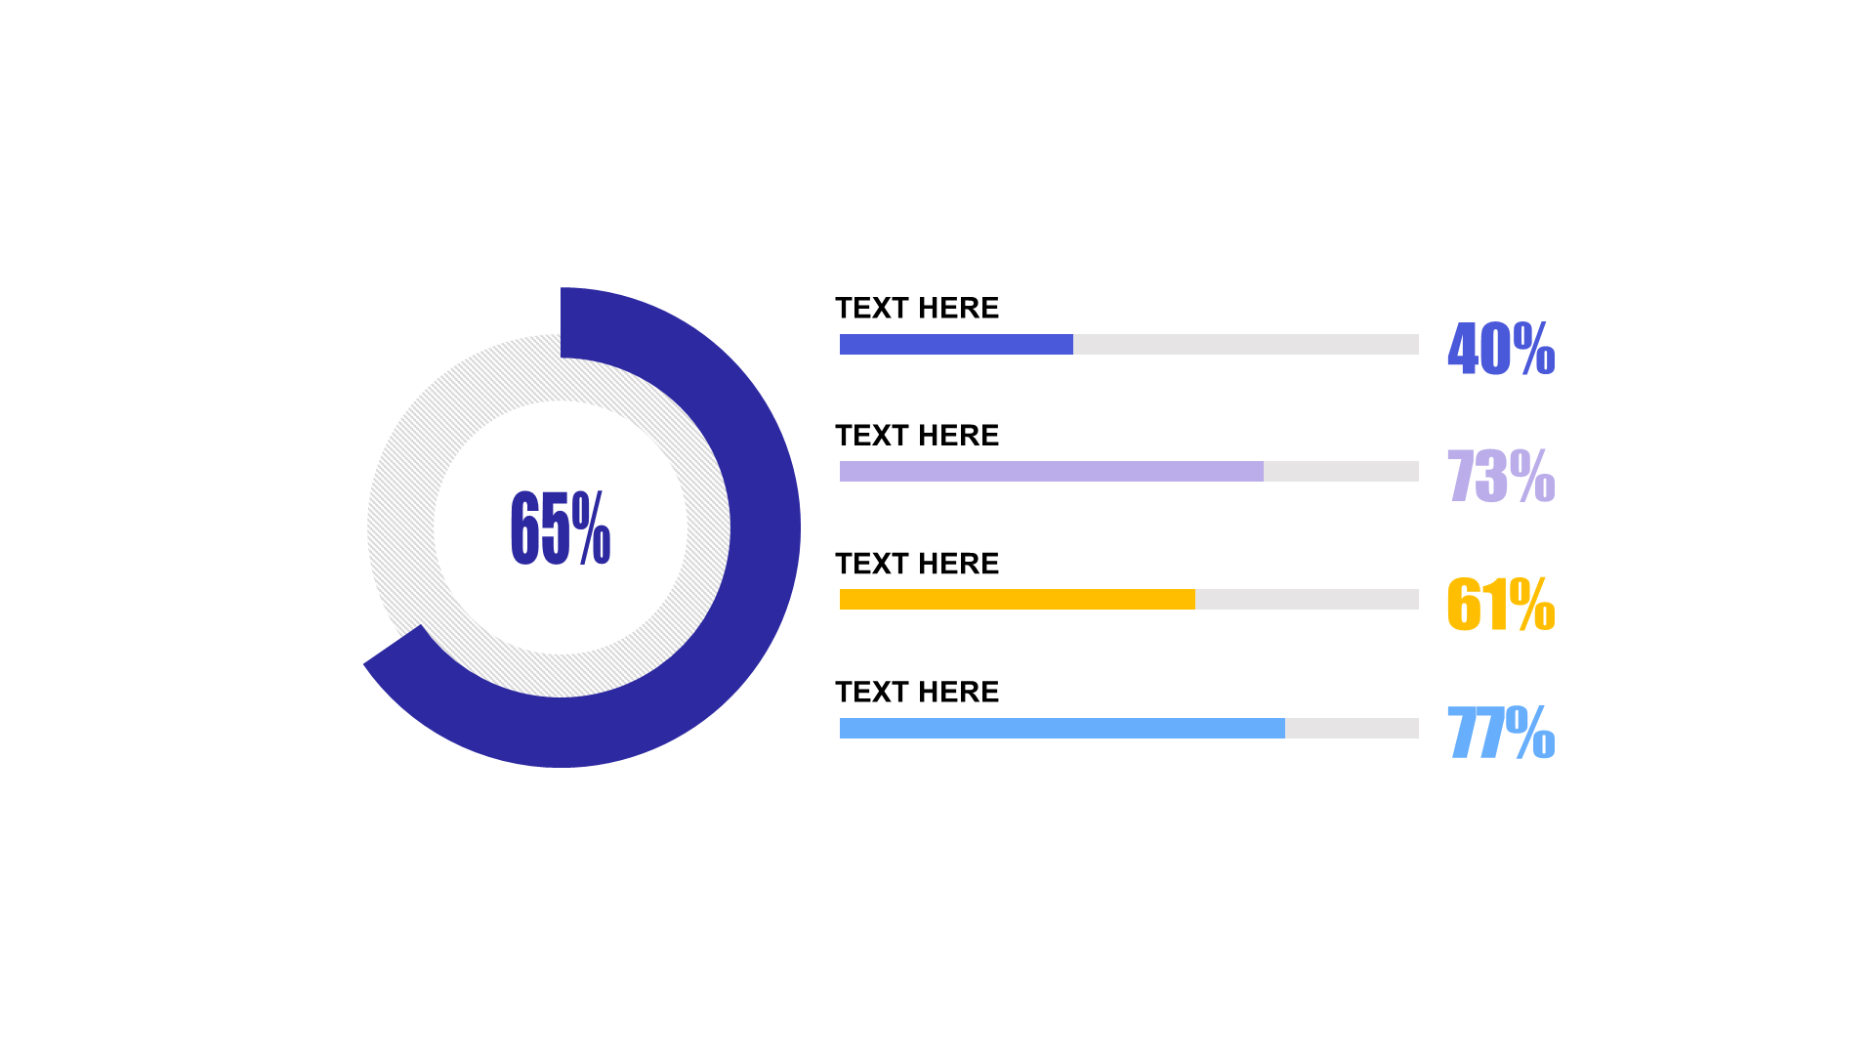
Task: Select the TEXT HERE label above the yellow bar
Action: (x=916, y=564)
